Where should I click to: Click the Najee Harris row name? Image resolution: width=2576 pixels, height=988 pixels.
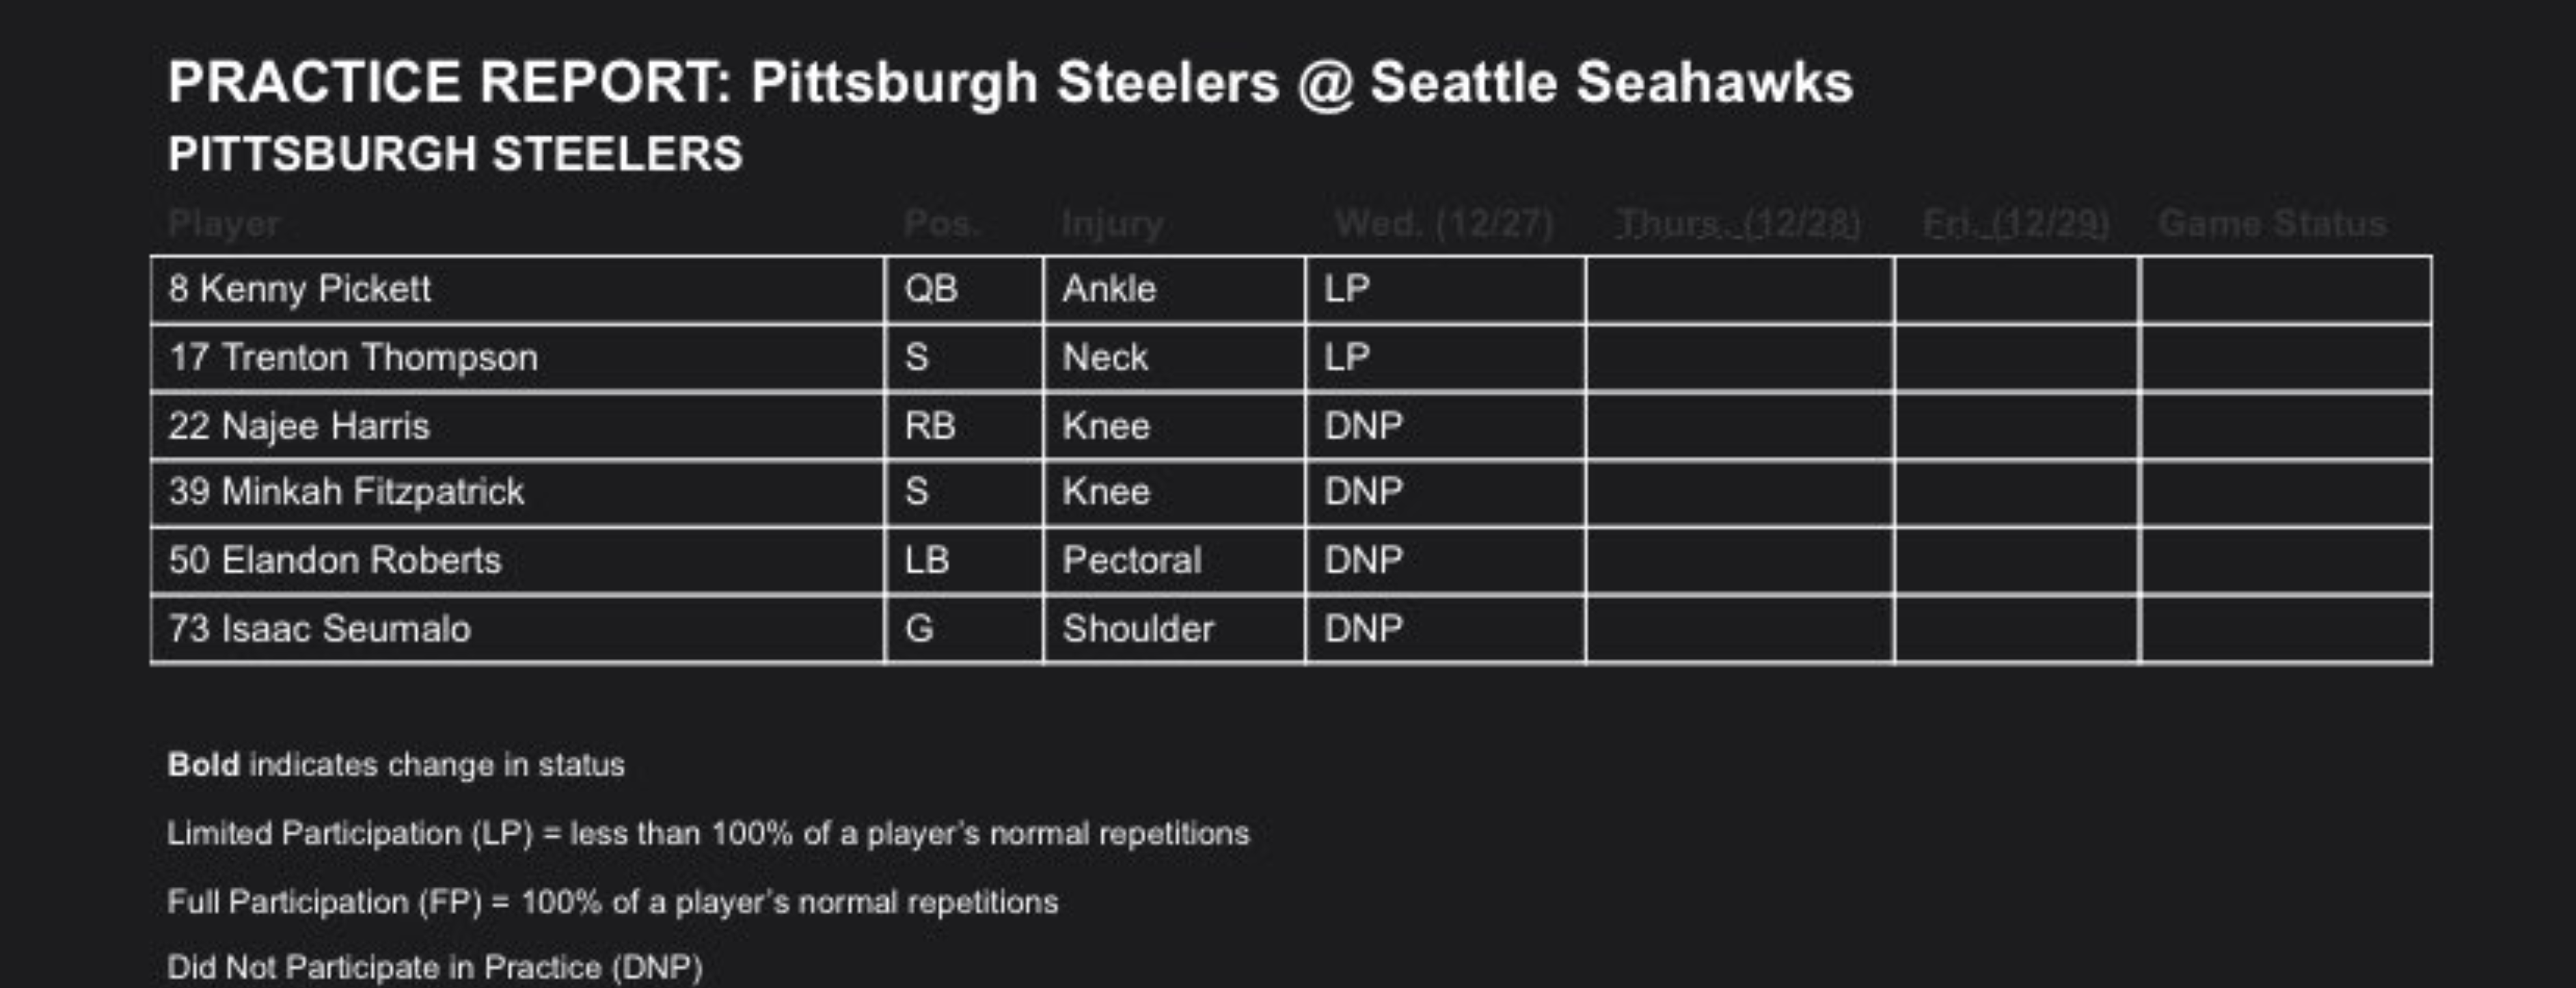[299, 426]
